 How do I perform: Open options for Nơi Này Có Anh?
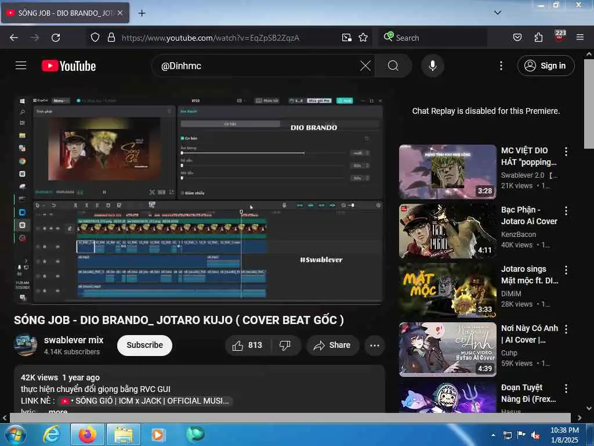(x=566, y=329)
